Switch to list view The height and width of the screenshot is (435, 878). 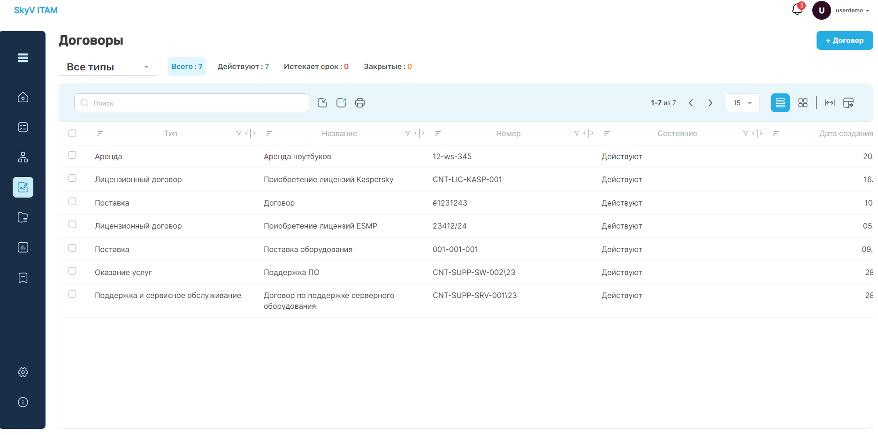[x=780, y=103]
